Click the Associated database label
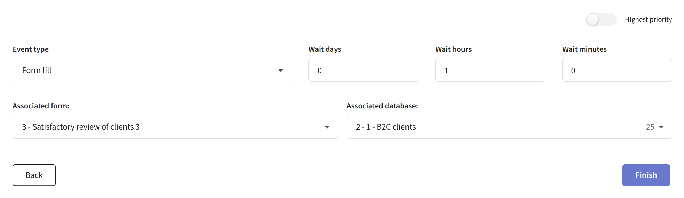This screenshot has height=198, width=684. tap(382, 106)
